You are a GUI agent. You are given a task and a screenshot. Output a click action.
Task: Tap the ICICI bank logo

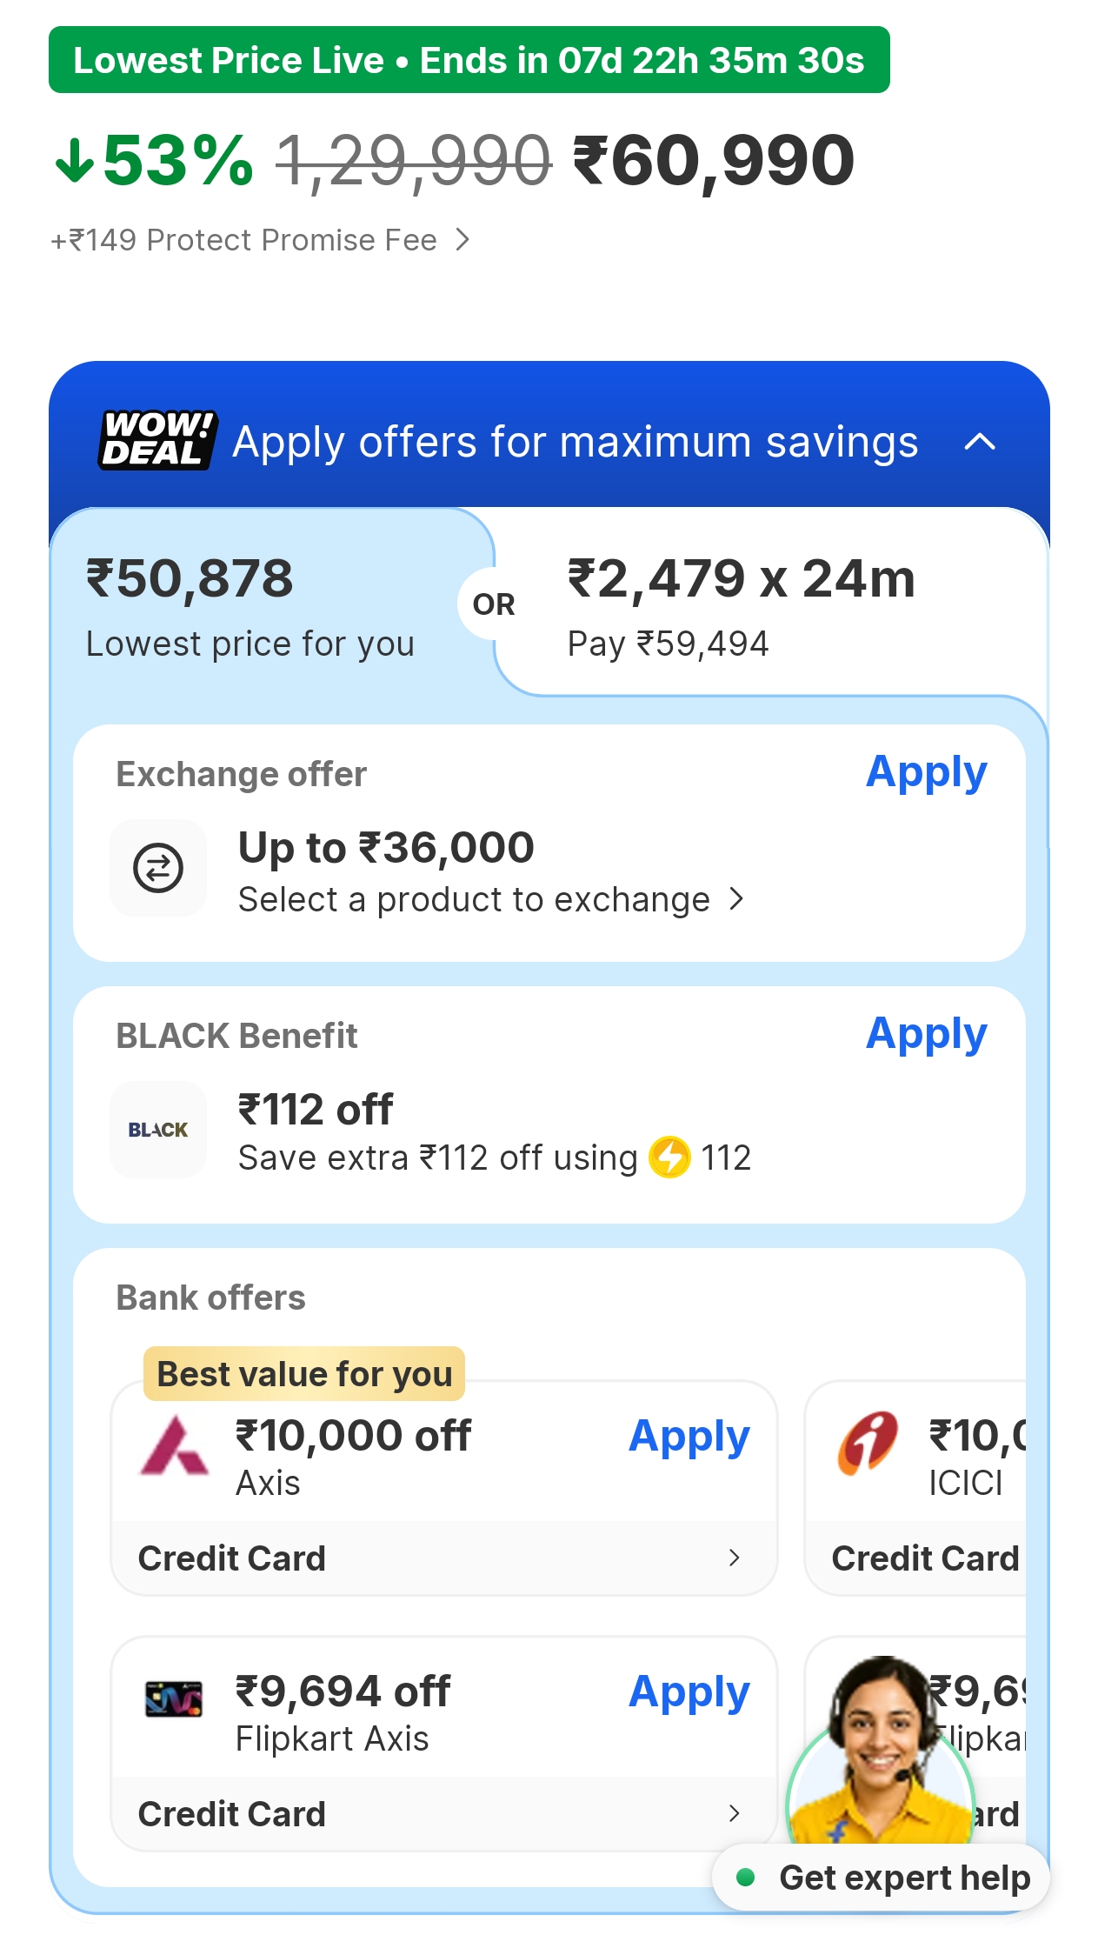[x=867, y=1444]
